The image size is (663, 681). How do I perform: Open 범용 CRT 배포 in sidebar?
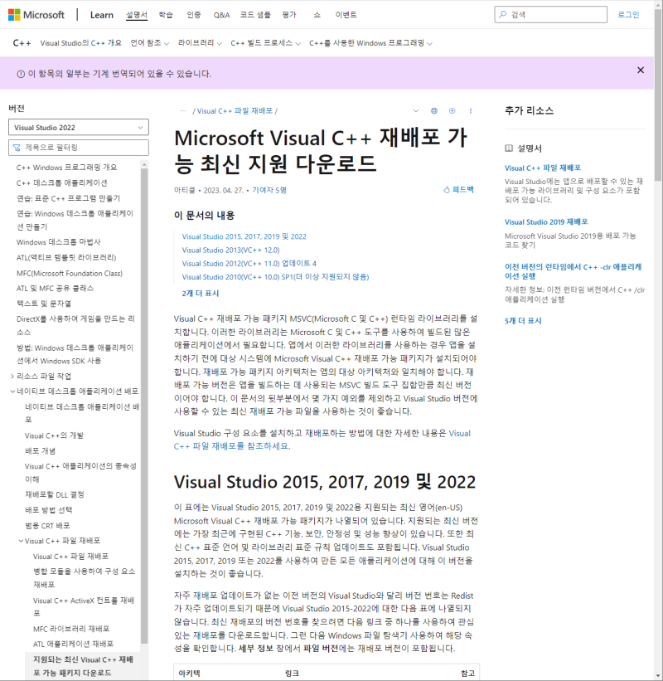point(47,526)
